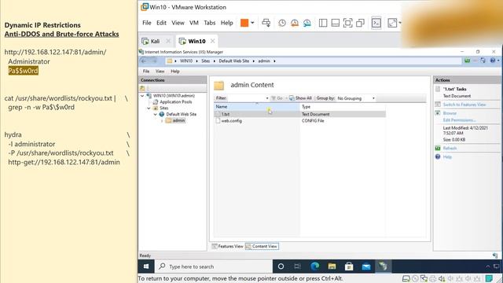This screenshot has height=283, width=503.
Task: Open VMware Edit menu
Action: pos(161,23)
